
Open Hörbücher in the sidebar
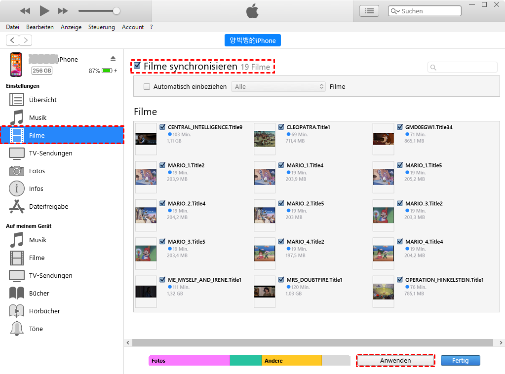pyautogui.click(x=62, y=311)
